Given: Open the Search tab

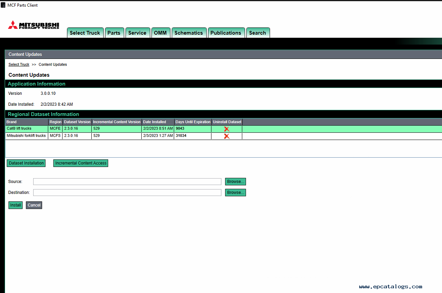Looking at the screenshot, I should tap(258, 33).
